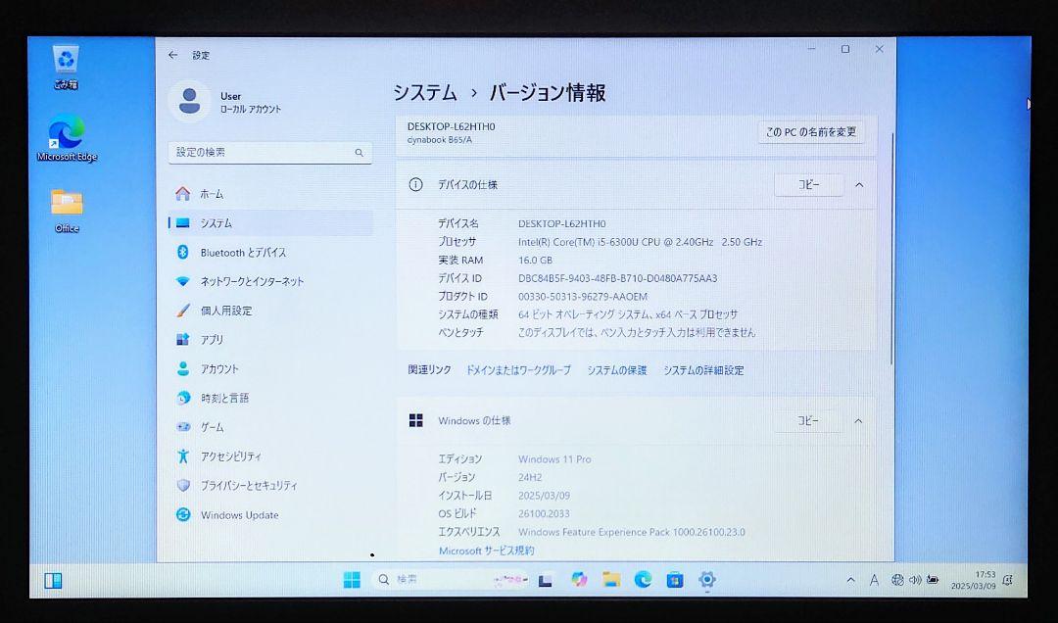Open ドメインまたはワークグループ link
Image resolution: width=1058 pixels, height=623 pixels.
pos(518,370)
